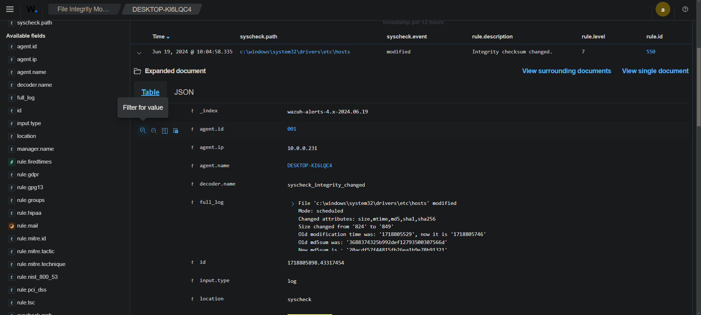Switch to the JSON tab

pos(184,92)
